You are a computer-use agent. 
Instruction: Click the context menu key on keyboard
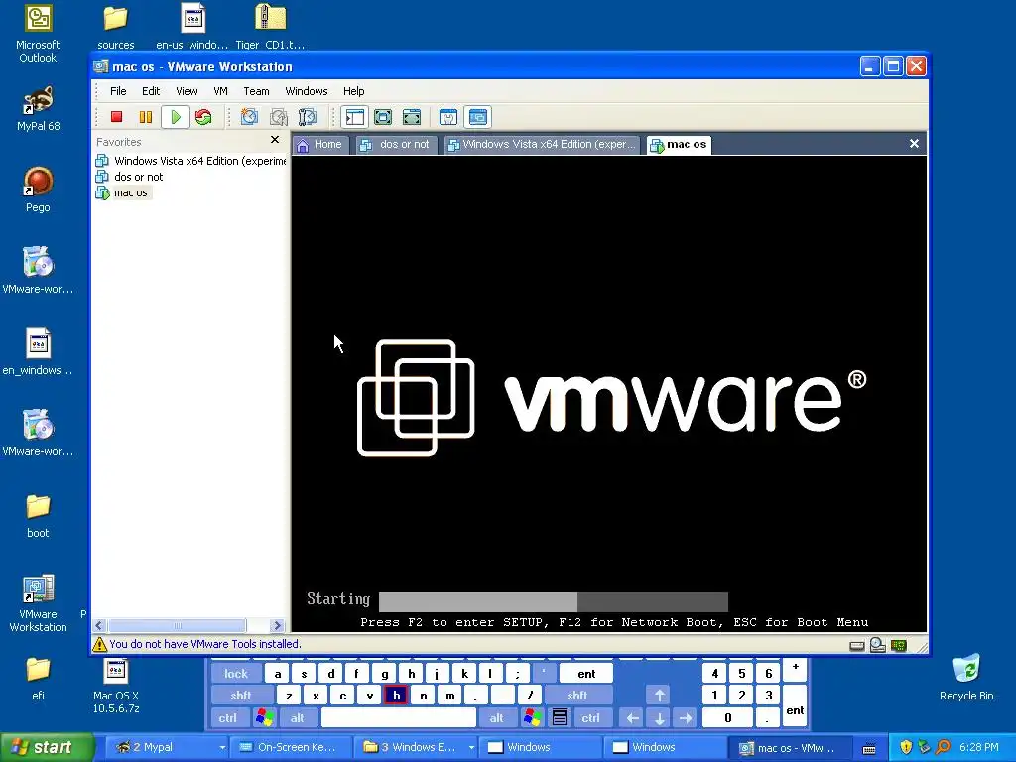tap(560, 718)
